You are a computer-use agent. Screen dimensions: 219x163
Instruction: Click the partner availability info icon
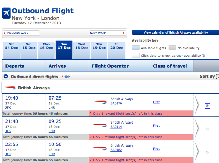pos(203,56)
